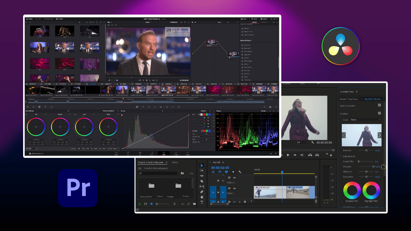Screen dimensions: 411x231
Task: Enable the Basic Correction checkbox in Lumetri
Action: click(379, 106)
